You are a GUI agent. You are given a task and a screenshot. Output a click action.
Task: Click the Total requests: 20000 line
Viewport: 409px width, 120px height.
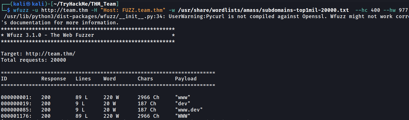point(33,60)
